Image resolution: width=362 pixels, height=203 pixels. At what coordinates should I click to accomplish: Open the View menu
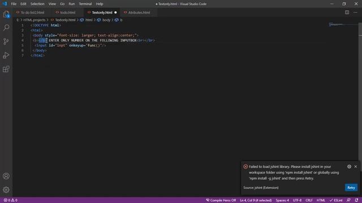52,4
